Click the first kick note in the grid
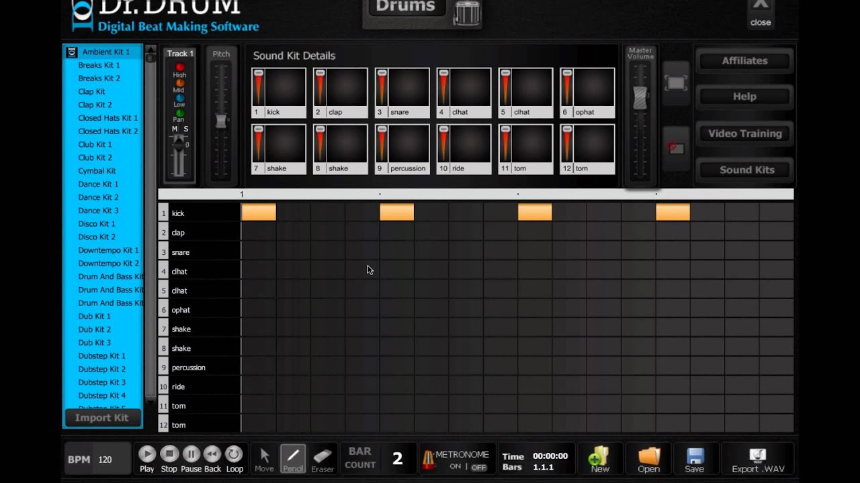This screenshot has width=860, height=483. point(259,212)
